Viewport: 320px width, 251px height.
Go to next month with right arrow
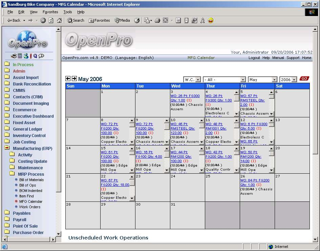point(74,79)
